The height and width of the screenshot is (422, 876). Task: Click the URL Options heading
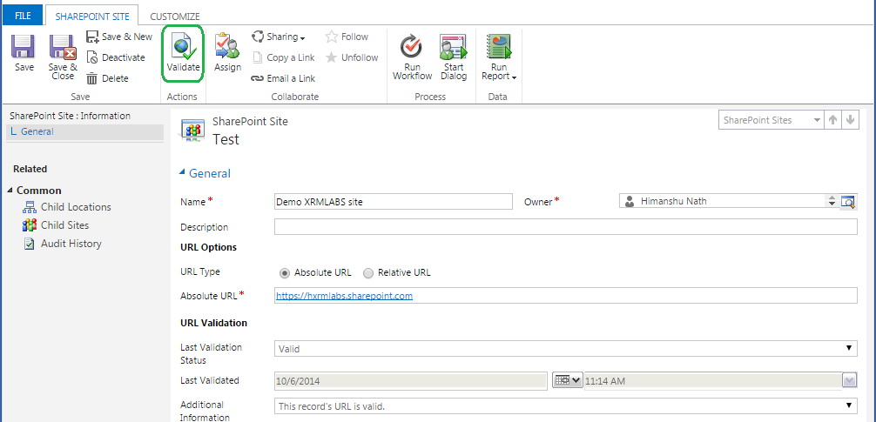pyautogui.click(x=208, y=247)
